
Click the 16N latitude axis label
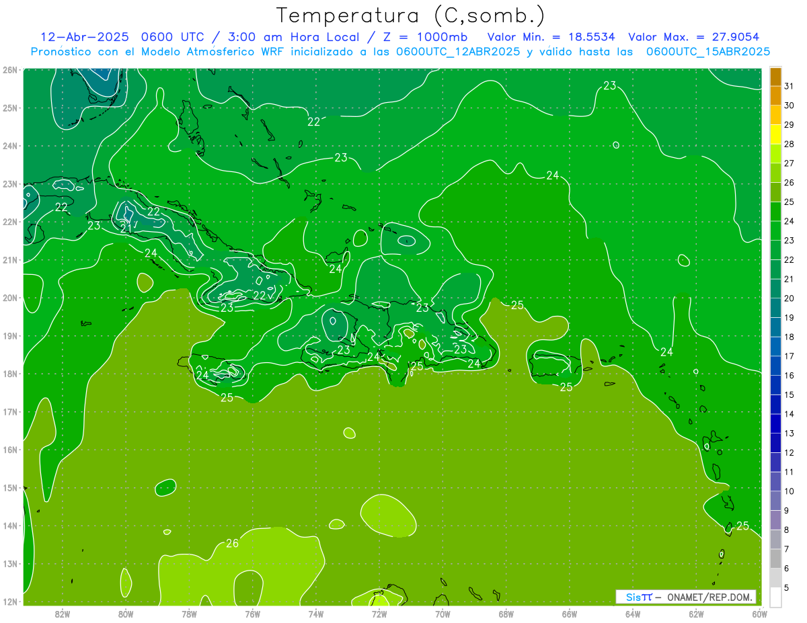tap(9, 450)
